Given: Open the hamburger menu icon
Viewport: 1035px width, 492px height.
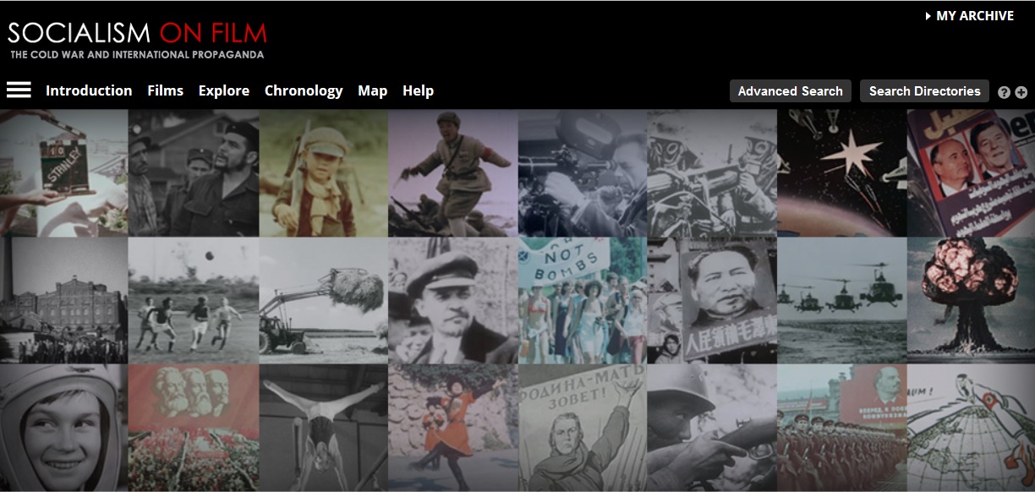Looking at the screenshot, I should 19,90.
